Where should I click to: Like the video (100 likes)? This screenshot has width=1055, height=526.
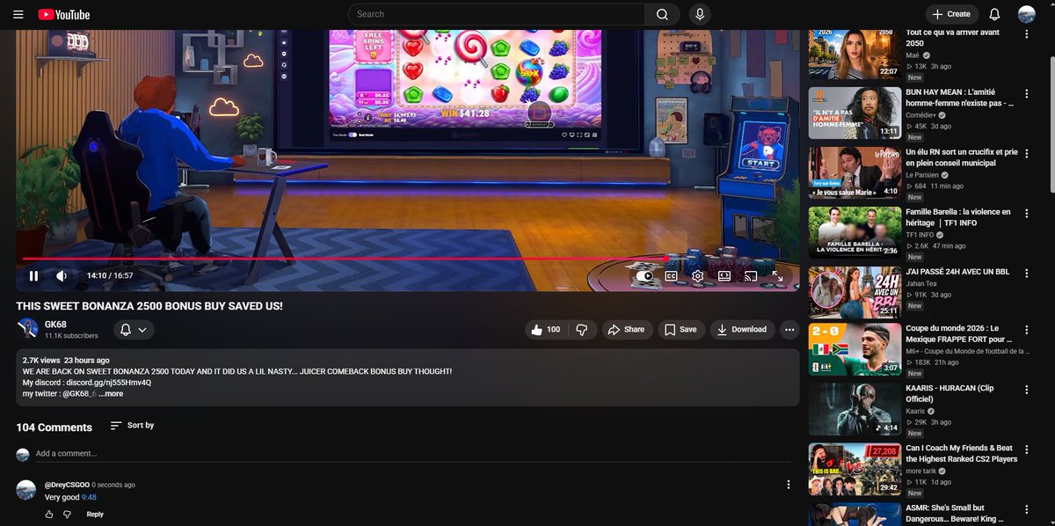(545, 329)
